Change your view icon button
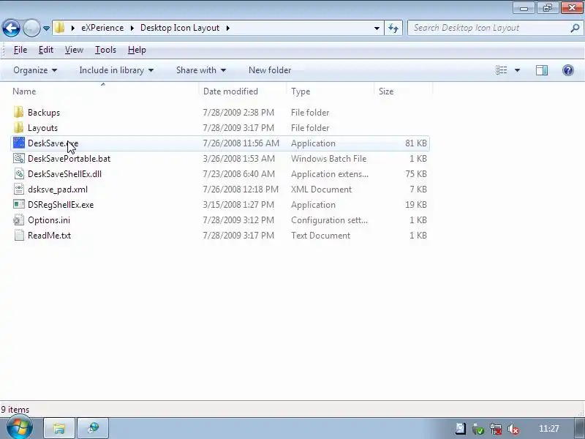This screenshot has height=439, width=585. pyautogui.click(x=501, y=70)
